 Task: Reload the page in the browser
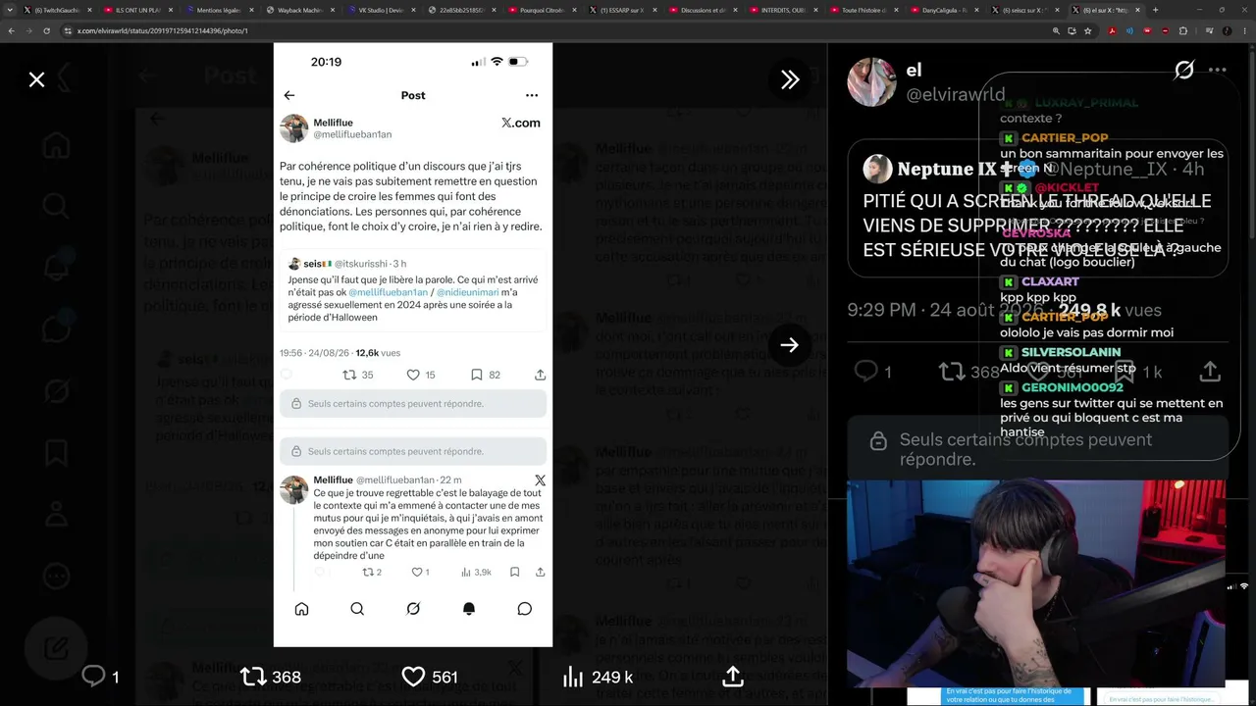coord(46,30)
